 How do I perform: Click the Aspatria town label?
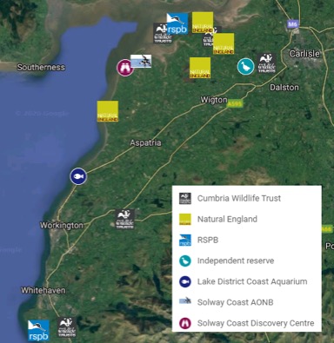[x=145, y=142]
